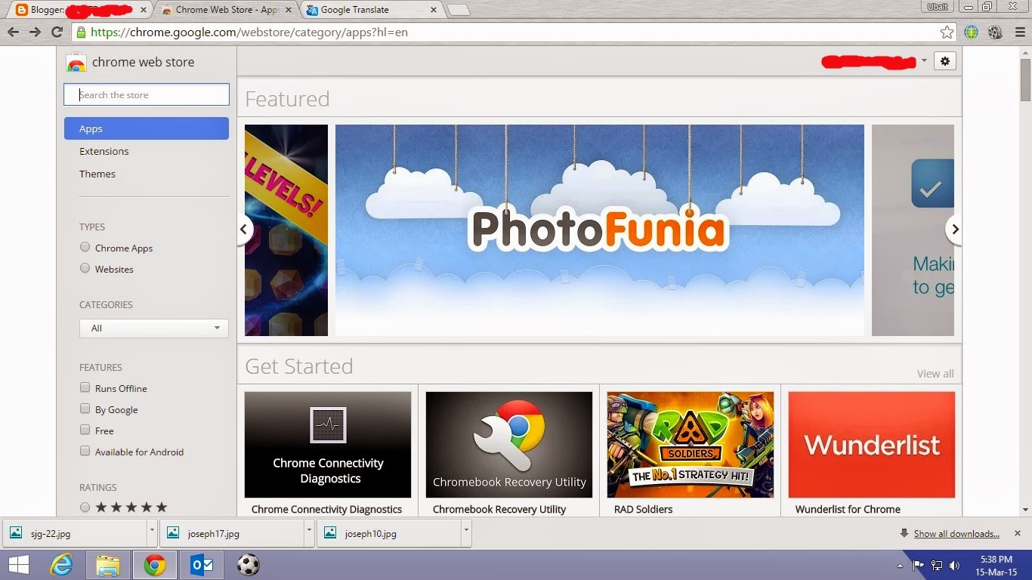Tick the Free filter checkbox
This screenshot has width=1032, height=580.
pos(85,430)
